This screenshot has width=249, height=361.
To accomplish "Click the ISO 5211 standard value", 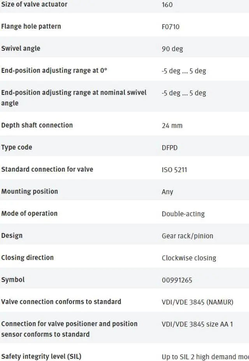I will 174,170.
